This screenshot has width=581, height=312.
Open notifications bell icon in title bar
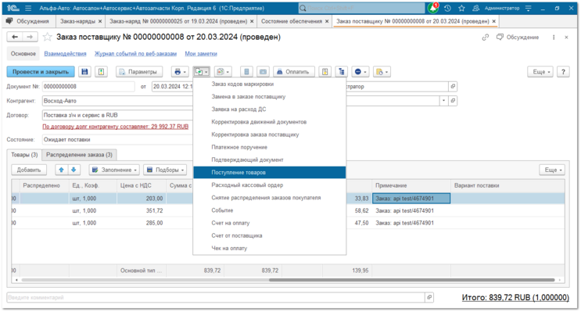click(432, 8)
